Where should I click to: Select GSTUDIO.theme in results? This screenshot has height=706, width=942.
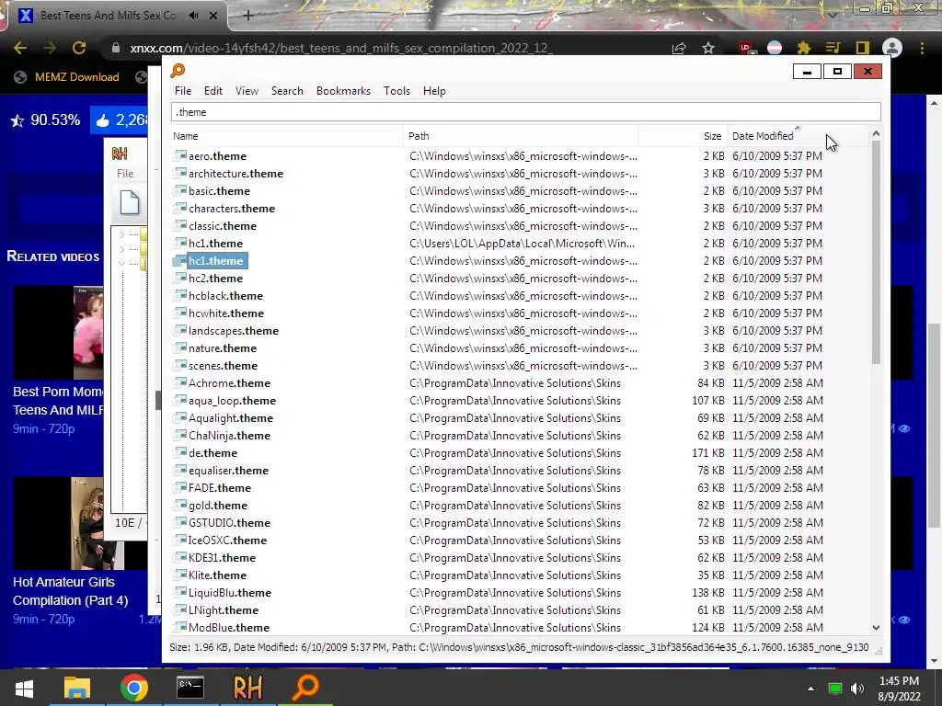[x=229, y=523]
